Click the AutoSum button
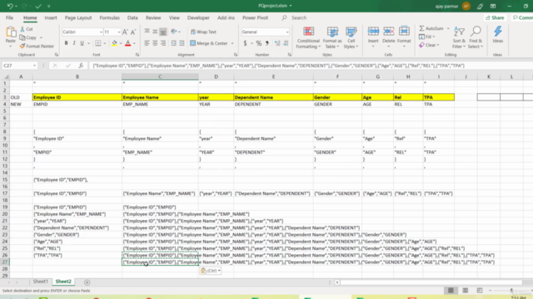This screenshot has height=299, width=533. (431, 28)
